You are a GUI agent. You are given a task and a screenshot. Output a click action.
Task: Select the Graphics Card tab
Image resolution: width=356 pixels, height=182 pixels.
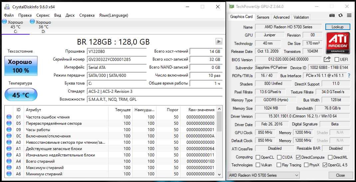coord(241,17)
